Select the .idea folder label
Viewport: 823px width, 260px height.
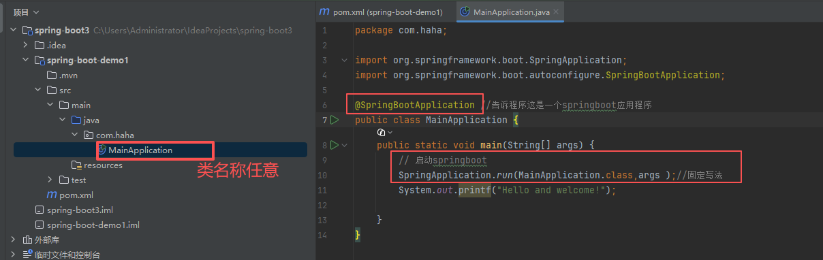coord(56,45)
